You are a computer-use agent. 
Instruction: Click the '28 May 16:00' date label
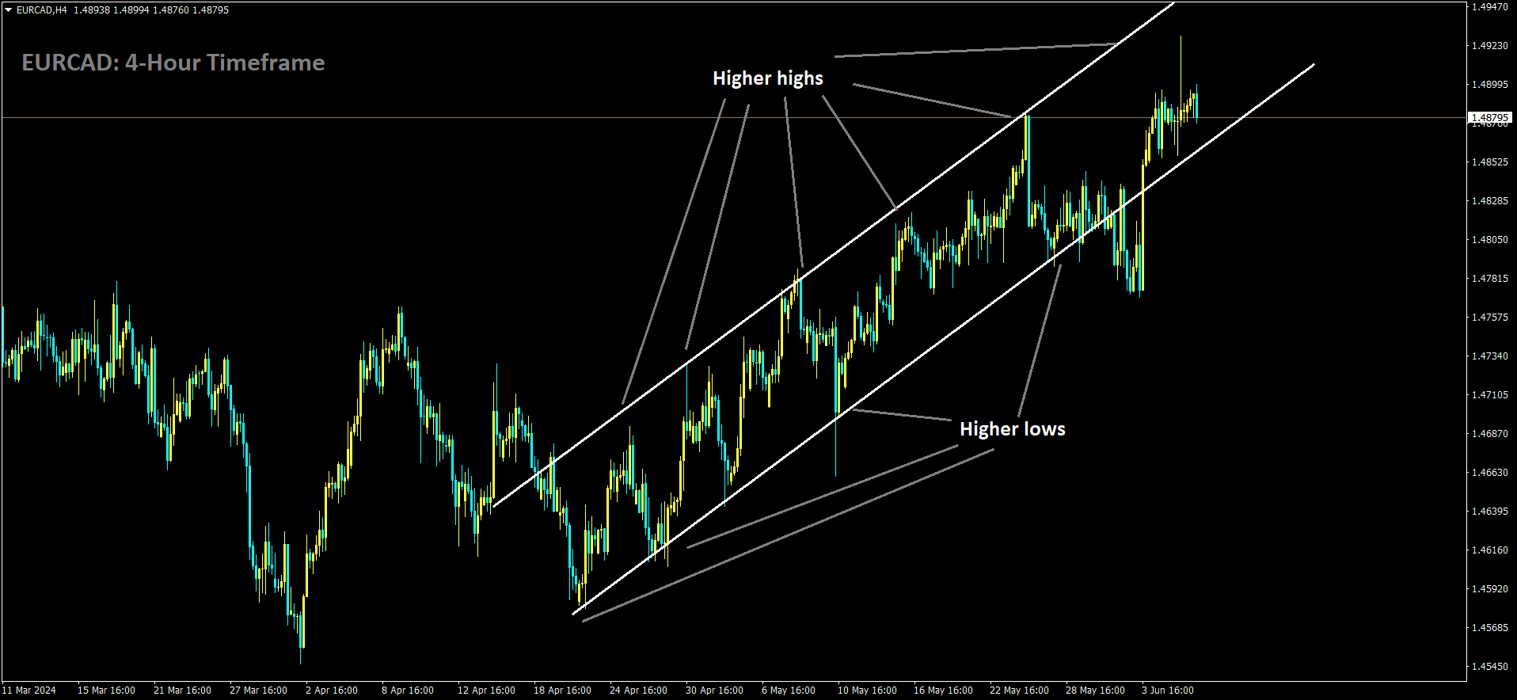click(1095, 690)
